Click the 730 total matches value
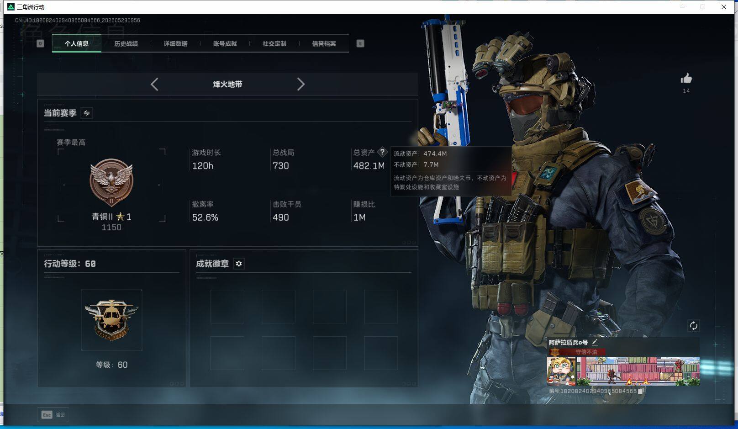 point(281,166)
